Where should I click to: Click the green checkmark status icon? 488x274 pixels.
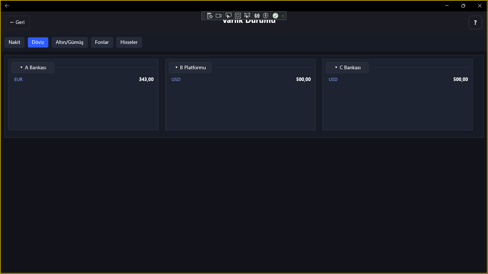point(275,16)
